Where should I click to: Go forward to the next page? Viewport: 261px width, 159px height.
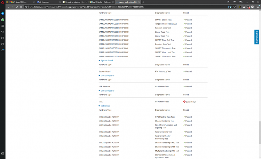click(x=12, y=7)
